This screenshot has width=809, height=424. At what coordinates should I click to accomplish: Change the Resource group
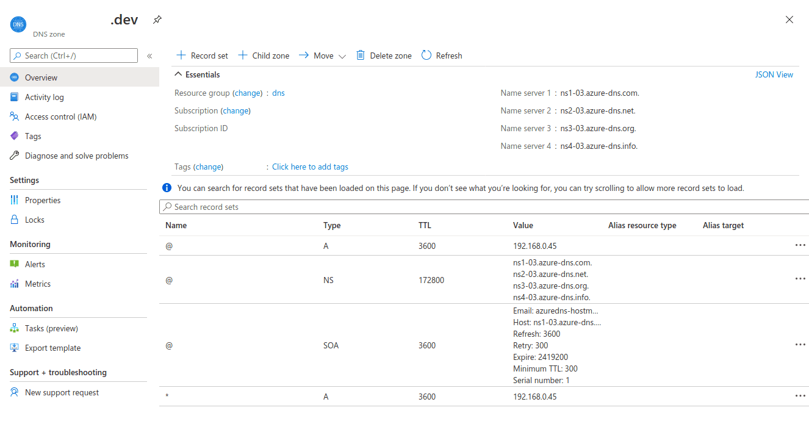coord(247,93)
